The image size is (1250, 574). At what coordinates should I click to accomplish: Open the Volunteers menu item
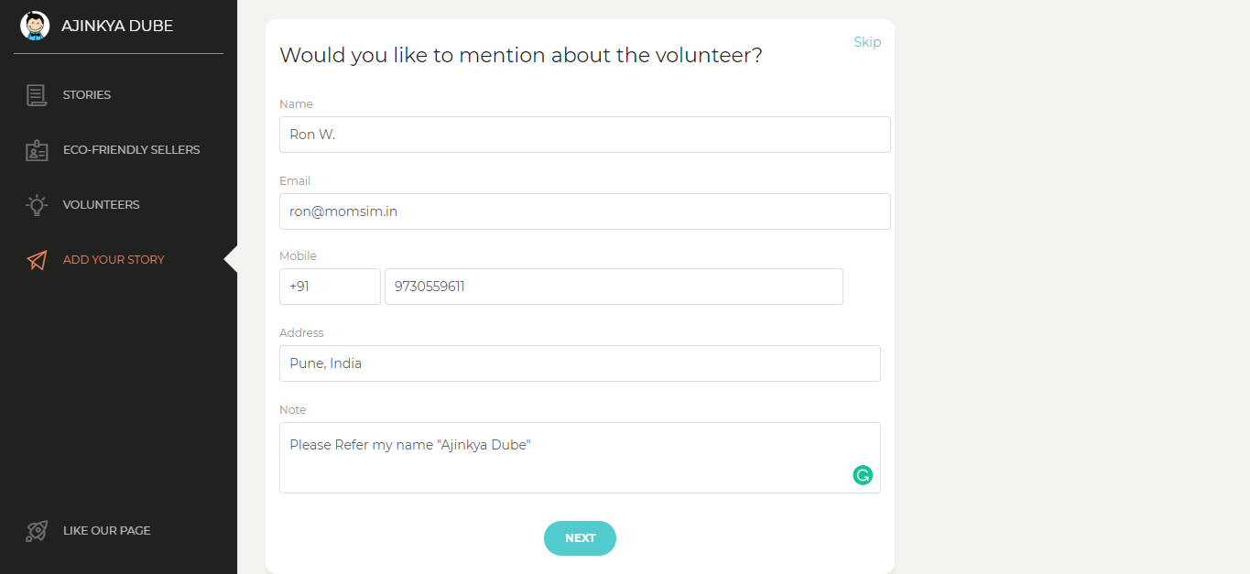click(x=101, y=205)
